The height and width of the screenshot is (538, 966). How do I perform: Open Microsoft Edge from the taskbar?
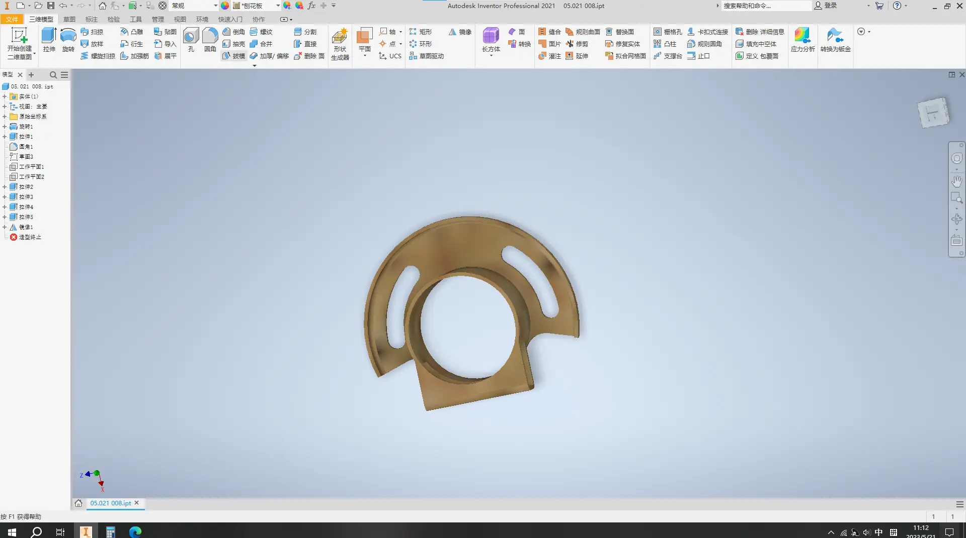point(135,532)
